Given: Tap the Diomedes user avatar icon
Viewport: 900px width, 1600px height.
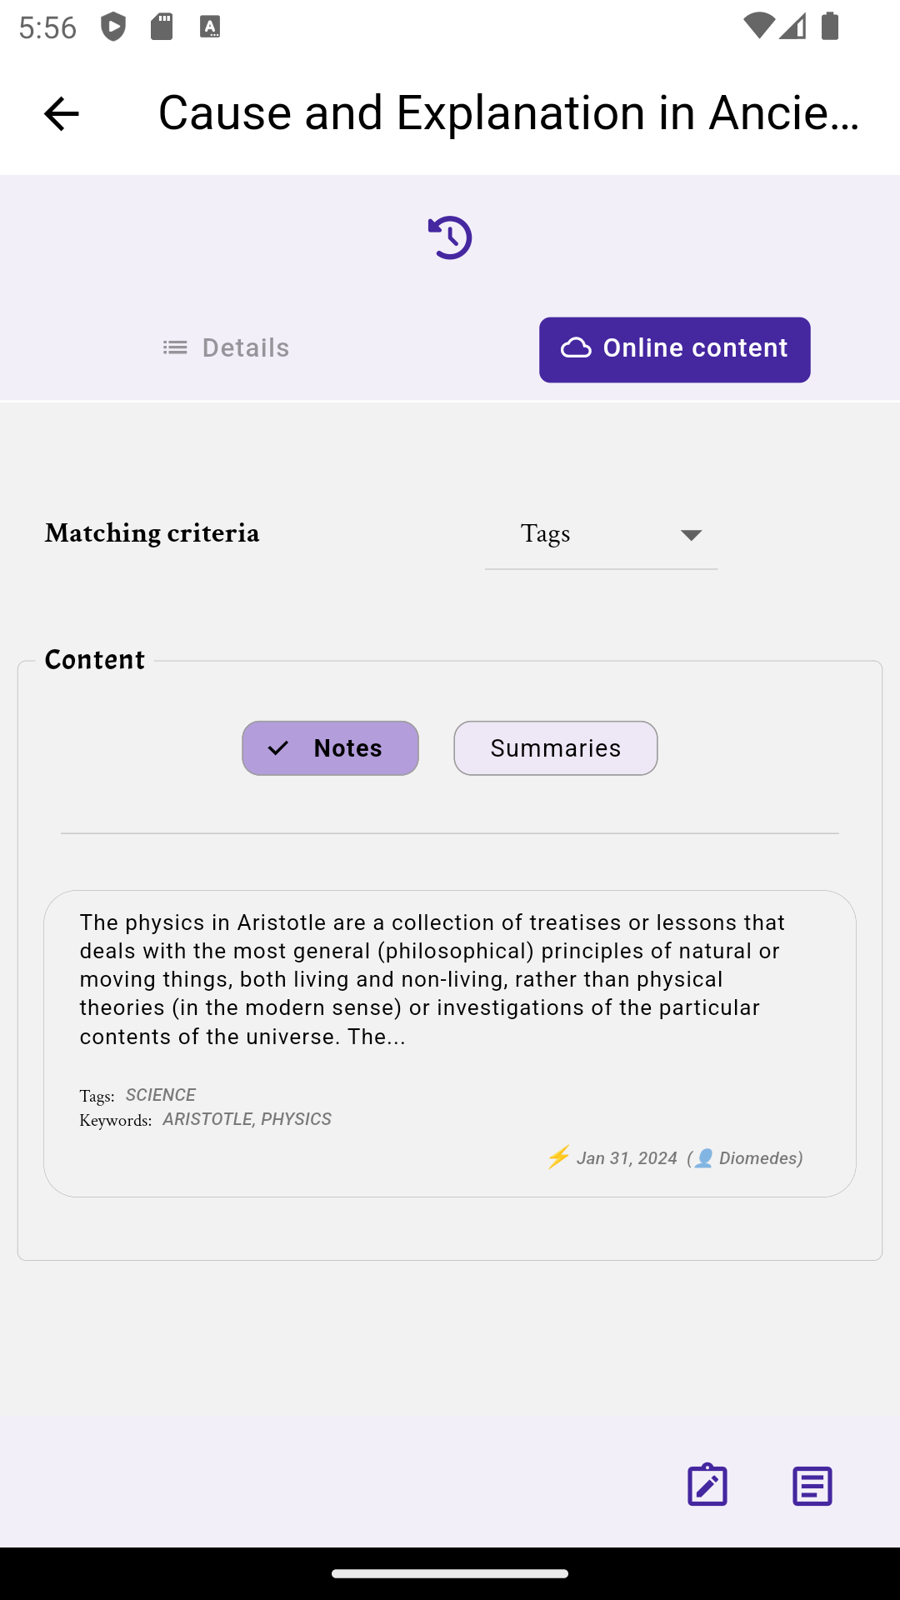Looking at the screenshot, I should 704,1158.
